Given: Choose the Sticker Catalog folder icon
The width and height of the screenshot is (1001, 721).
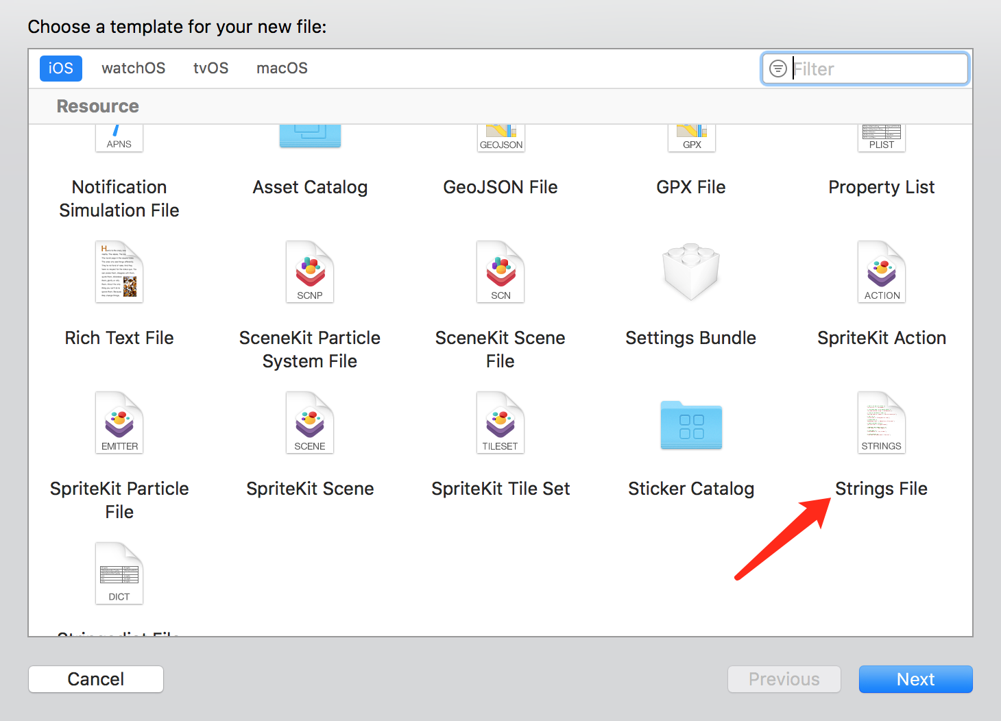Looking at the screenshot, I should (x=691, y=425).
